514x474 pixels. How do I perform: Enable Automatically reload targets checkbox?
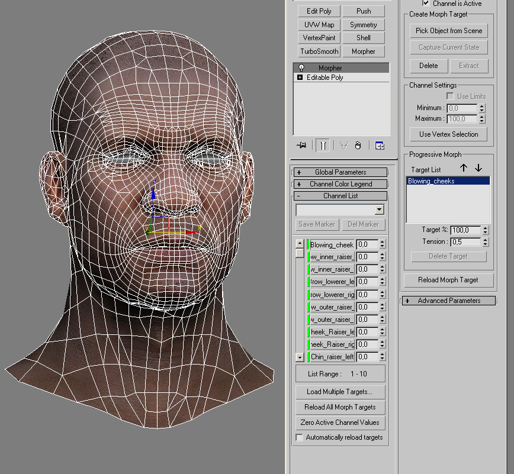300,437
